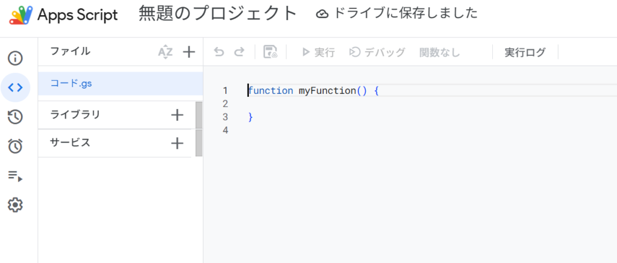Open the project overview info icon

pyautogui.click(x=15, y=58)
